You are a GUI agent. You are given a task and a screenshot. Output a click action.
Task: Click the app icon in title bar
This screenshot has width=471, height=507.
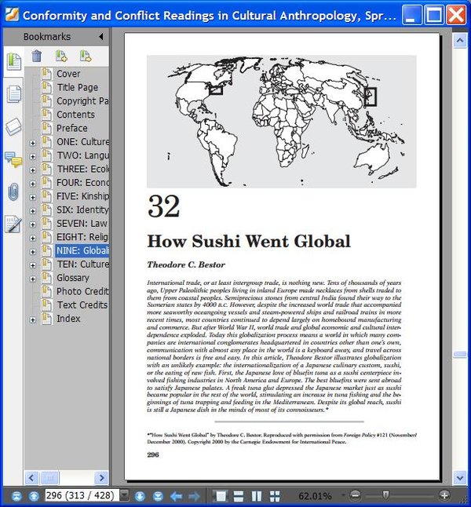point(12,15)
